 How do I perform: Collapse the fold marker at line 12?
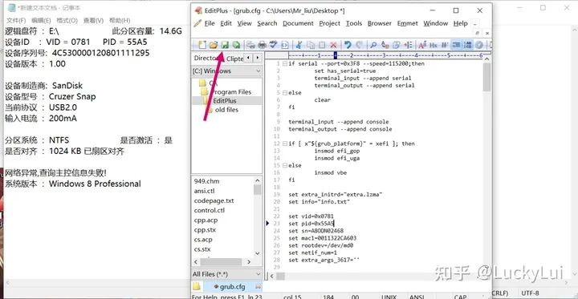point(284,143)
